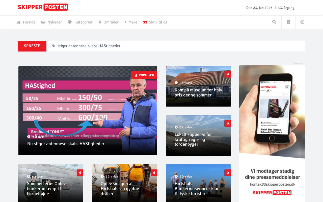The image size is (323, 202).
Task: Click the date text 'Den 23. jan 2026'
Action: pos(259,8)
